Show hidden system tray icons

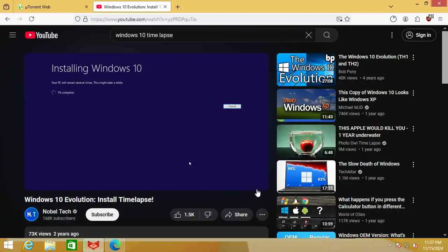point(390,245)
